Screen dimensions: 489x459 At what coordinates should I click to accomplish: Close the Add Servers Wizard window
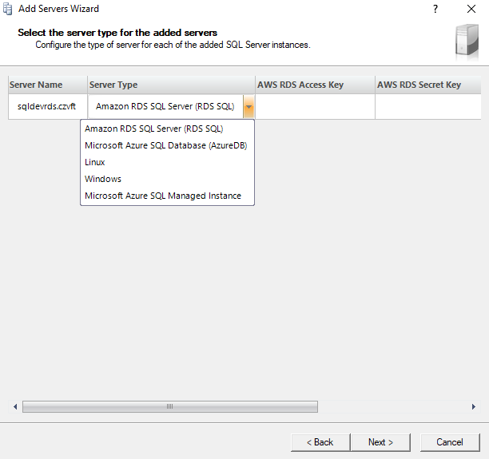tap(471, 9)
